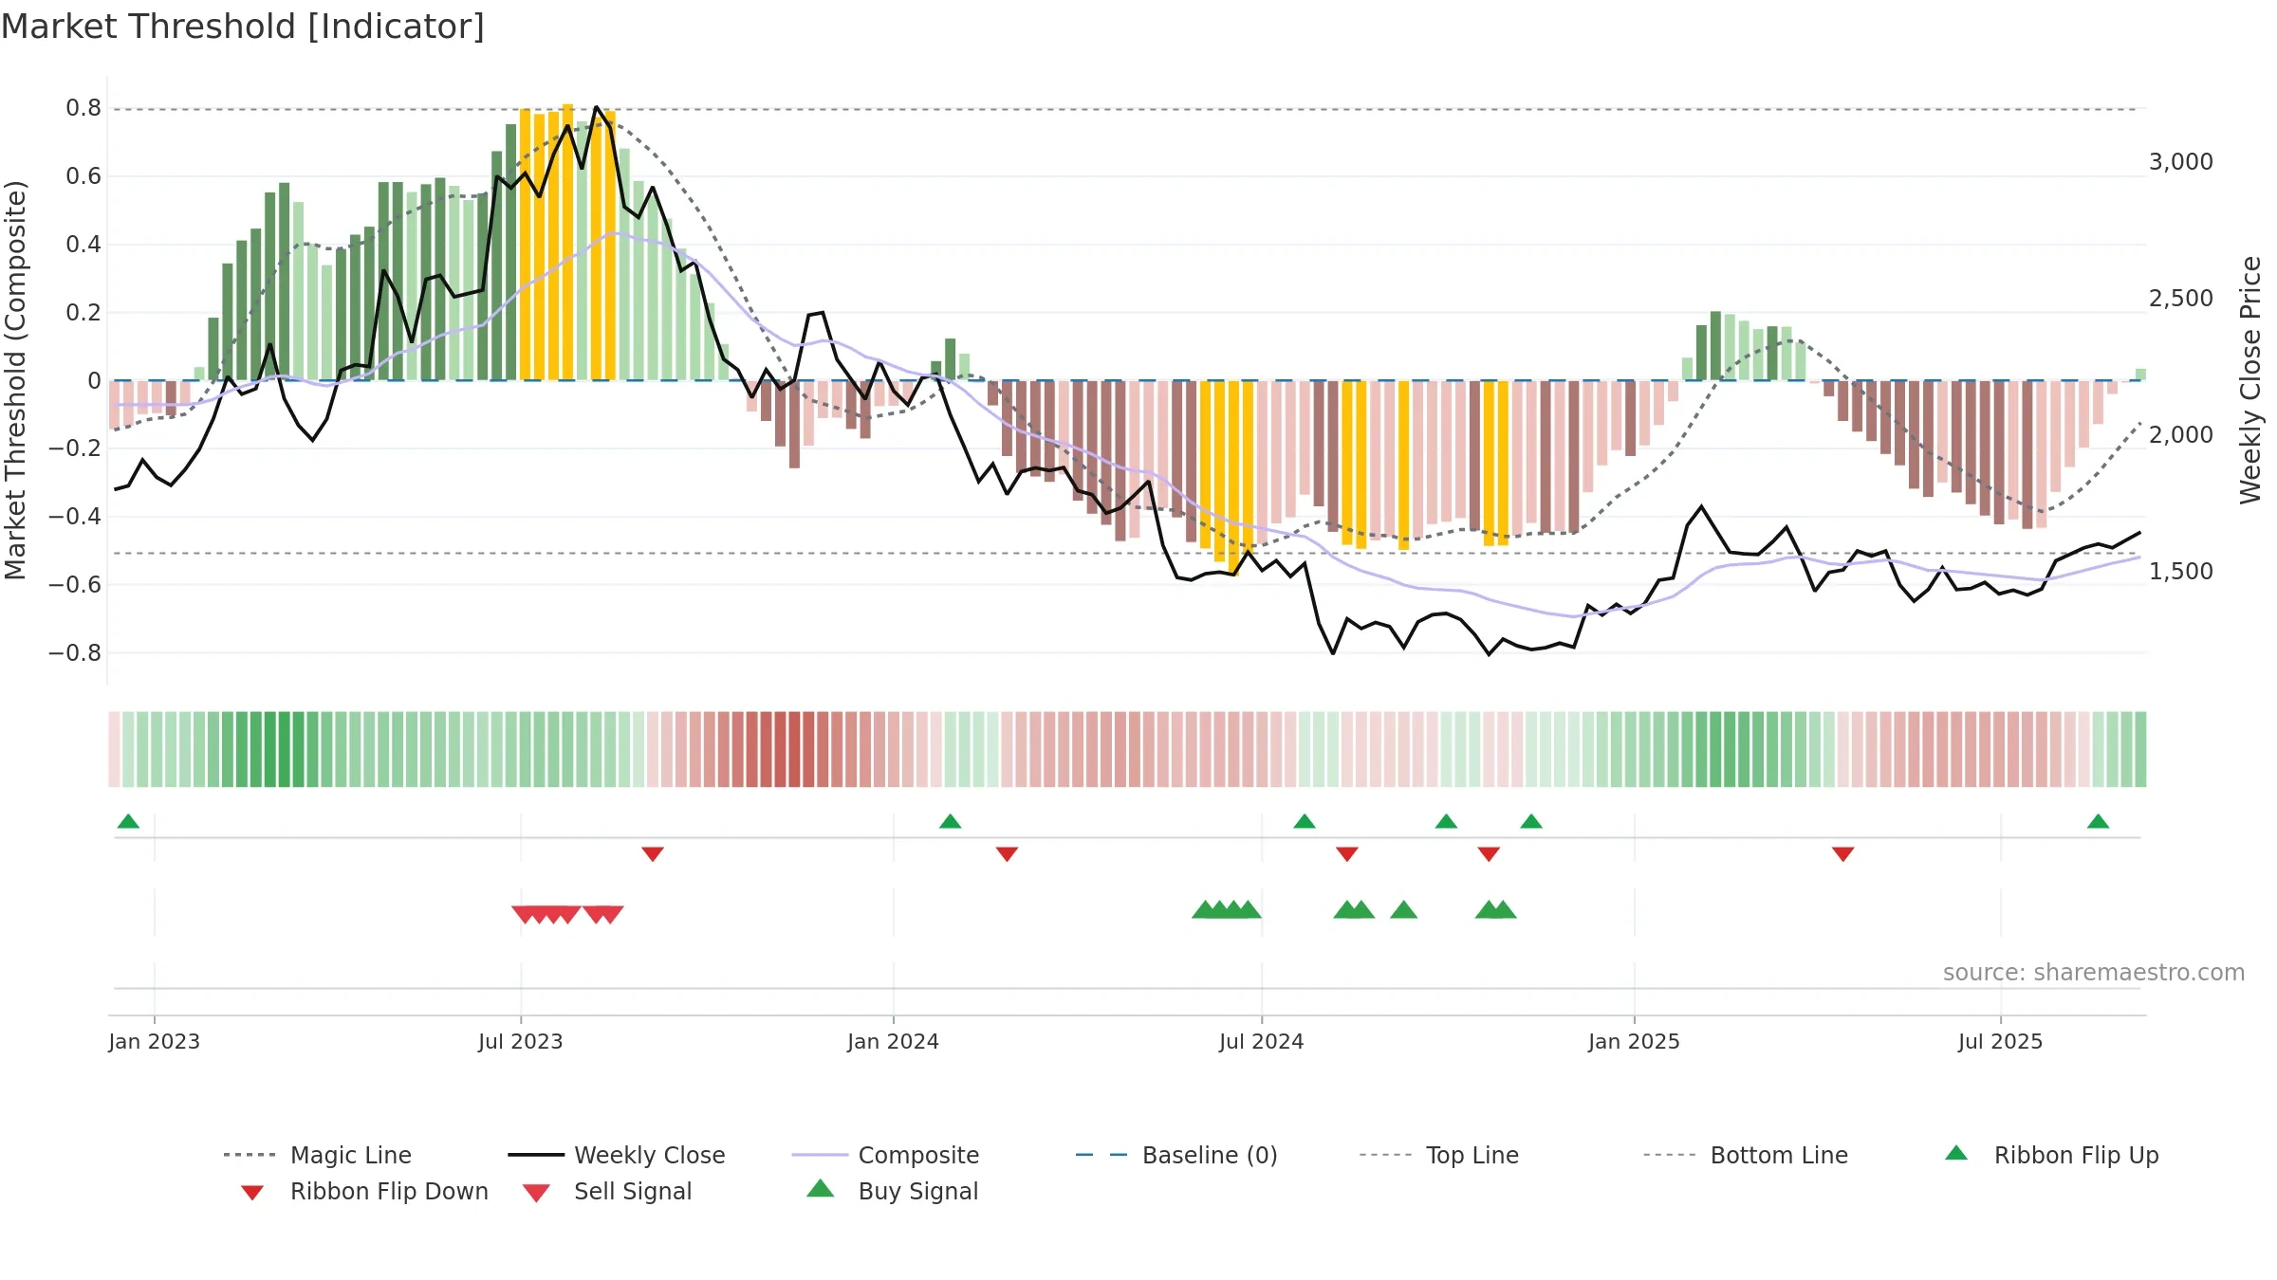Toggle the Top Line legend entry
This screenshot has height=1280, width=2277.
click(1439, 1155)
